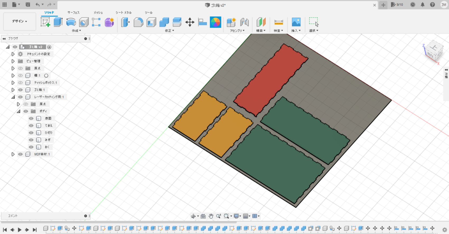Screen dimensions: 449x234
Task: Open the 作成 dropdown menu
Action: click(76, 31)
